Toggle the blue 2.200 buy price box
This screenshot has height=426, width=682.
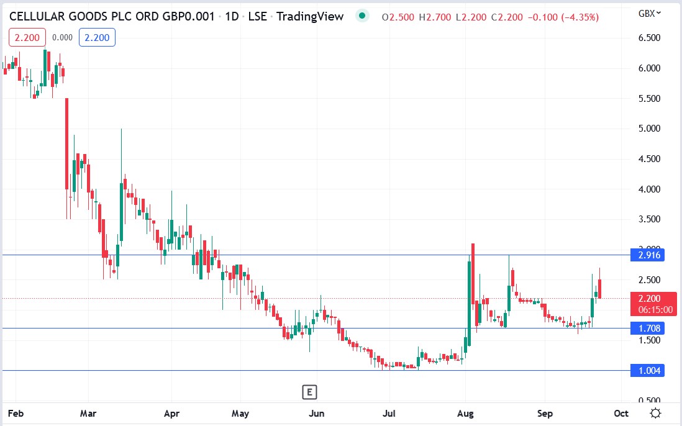pyautogui.click(x=97, y=37)
